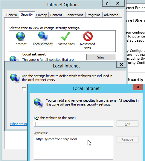Screen dimensions: 145x161
Task: Click the Remove website button
Action: pyautogui.click(x=127, y=139)
